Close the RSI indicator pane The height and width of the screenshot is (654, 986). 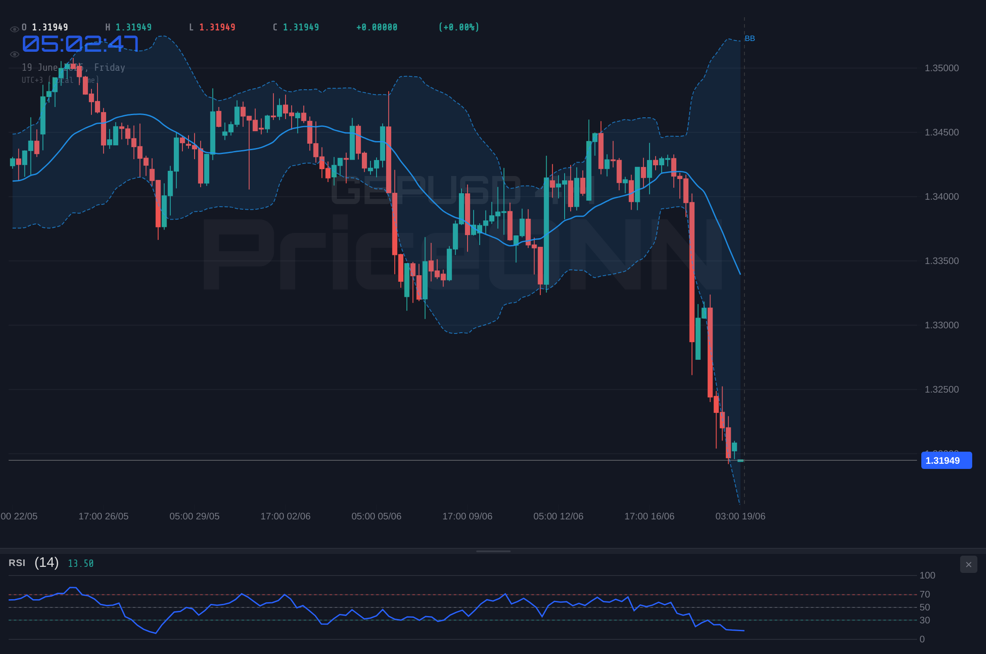968,564
